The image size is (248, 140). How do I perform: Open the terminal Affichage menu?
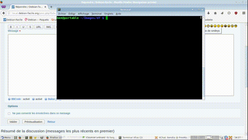pos(83,14)
